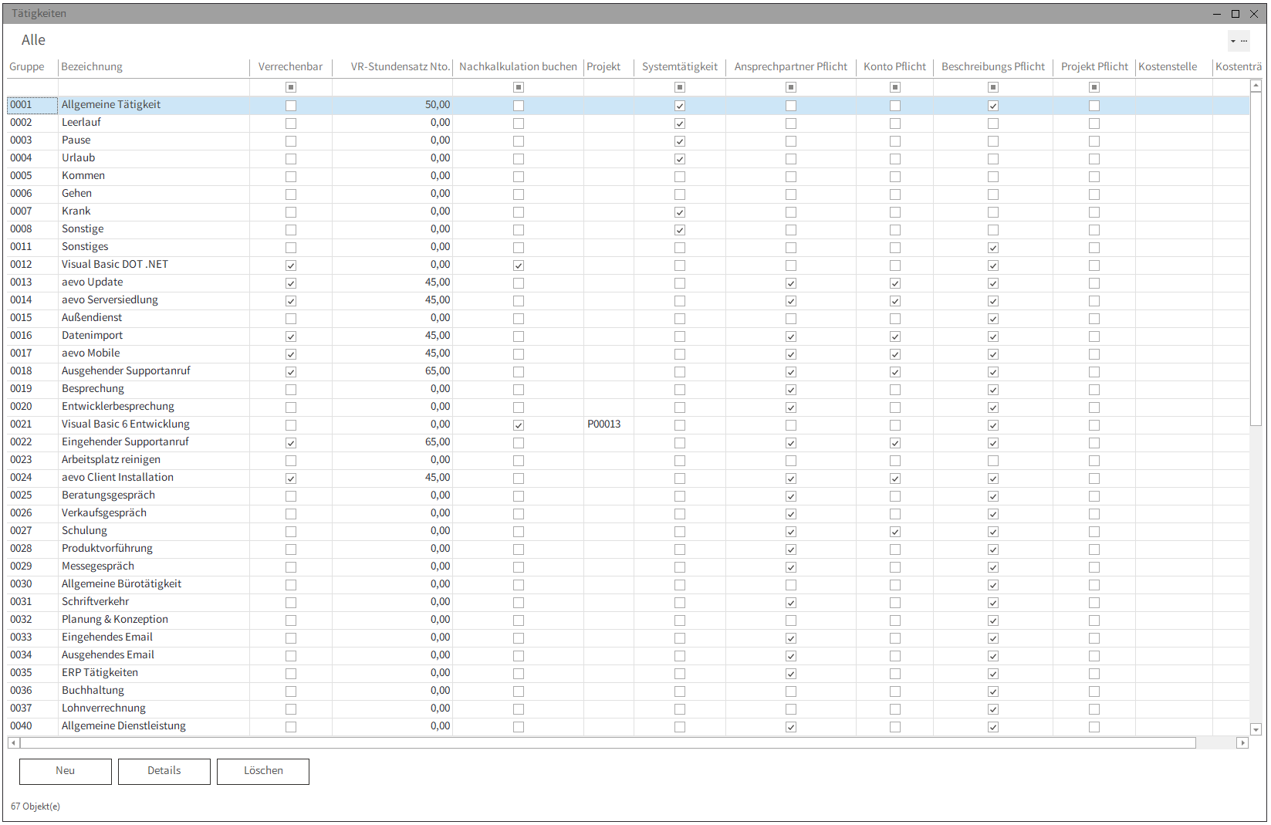This screenshot has height=825, width=1271.
Task: Click hourly rate '65,00' of Eingehender Supportanruf
Action: pyautogui.click(x=438, y=442)
